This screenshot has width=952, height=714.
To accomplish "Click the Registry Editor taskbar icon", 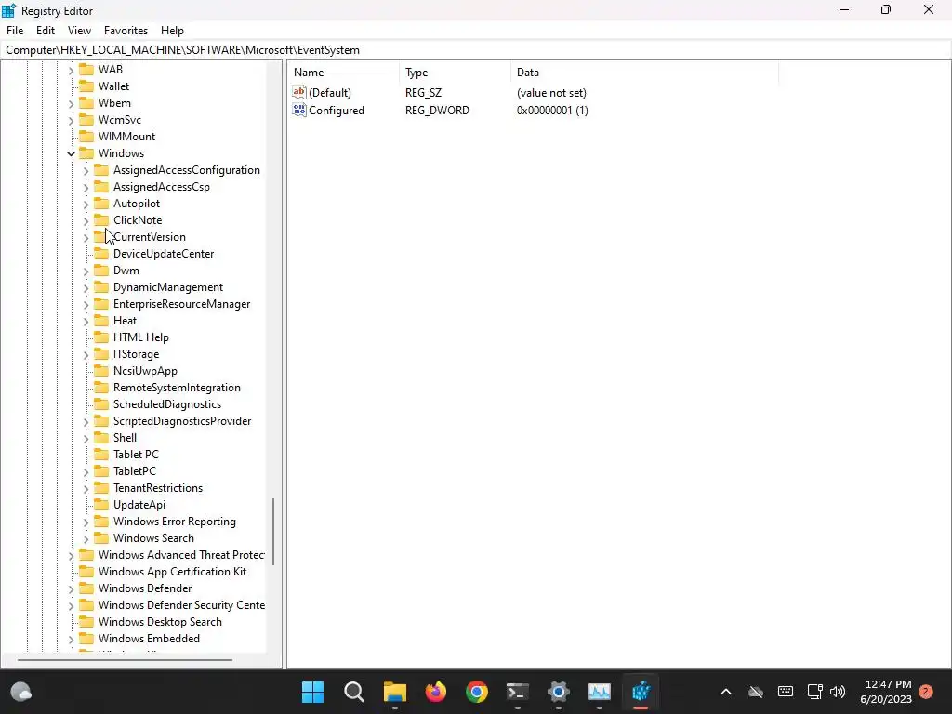I will (641, 692).
